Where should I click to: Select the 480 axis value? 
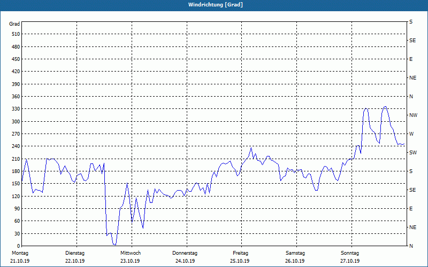click(16, 46)
